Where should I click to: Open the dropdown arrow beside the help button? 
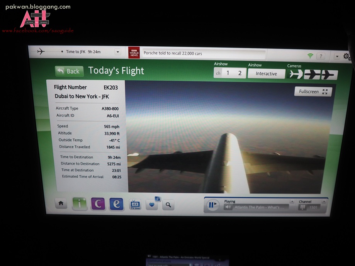(x=337, y=56)
